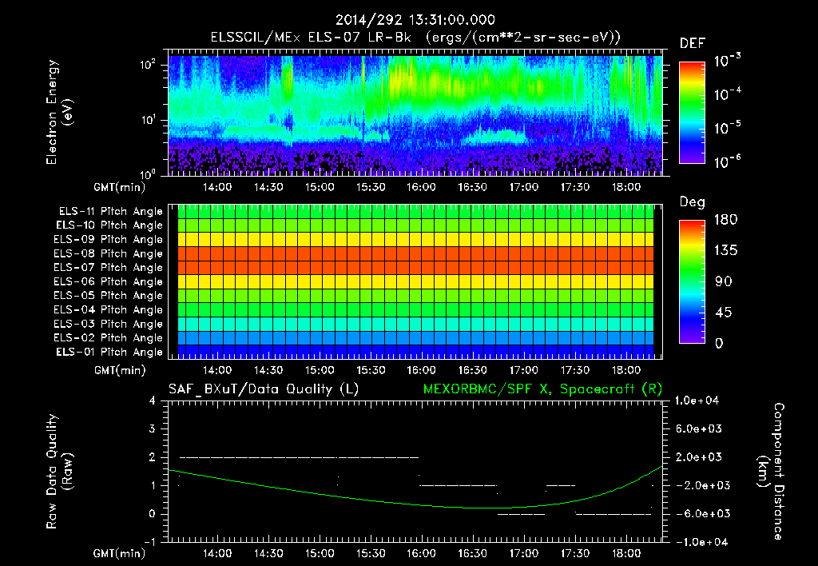This screenshot has width=818, height=566.
Task: Click the 10^1 tick on electron energy axis
Action: (x=148, y=120)
